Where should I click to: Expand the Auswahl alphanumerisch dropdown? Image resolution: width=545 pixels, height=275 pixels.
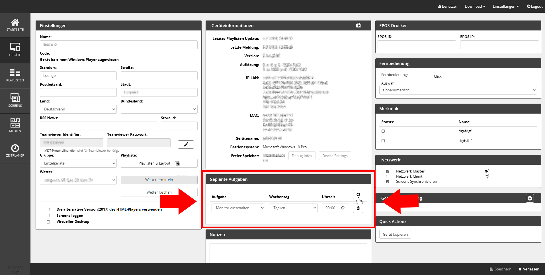(458, 90)
